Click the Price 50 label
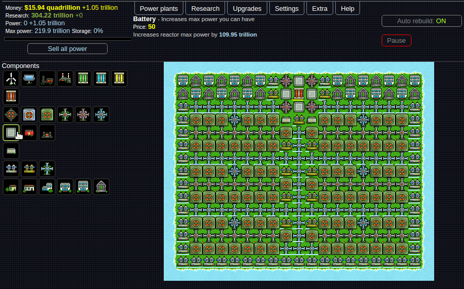 [x=144, y=27]
